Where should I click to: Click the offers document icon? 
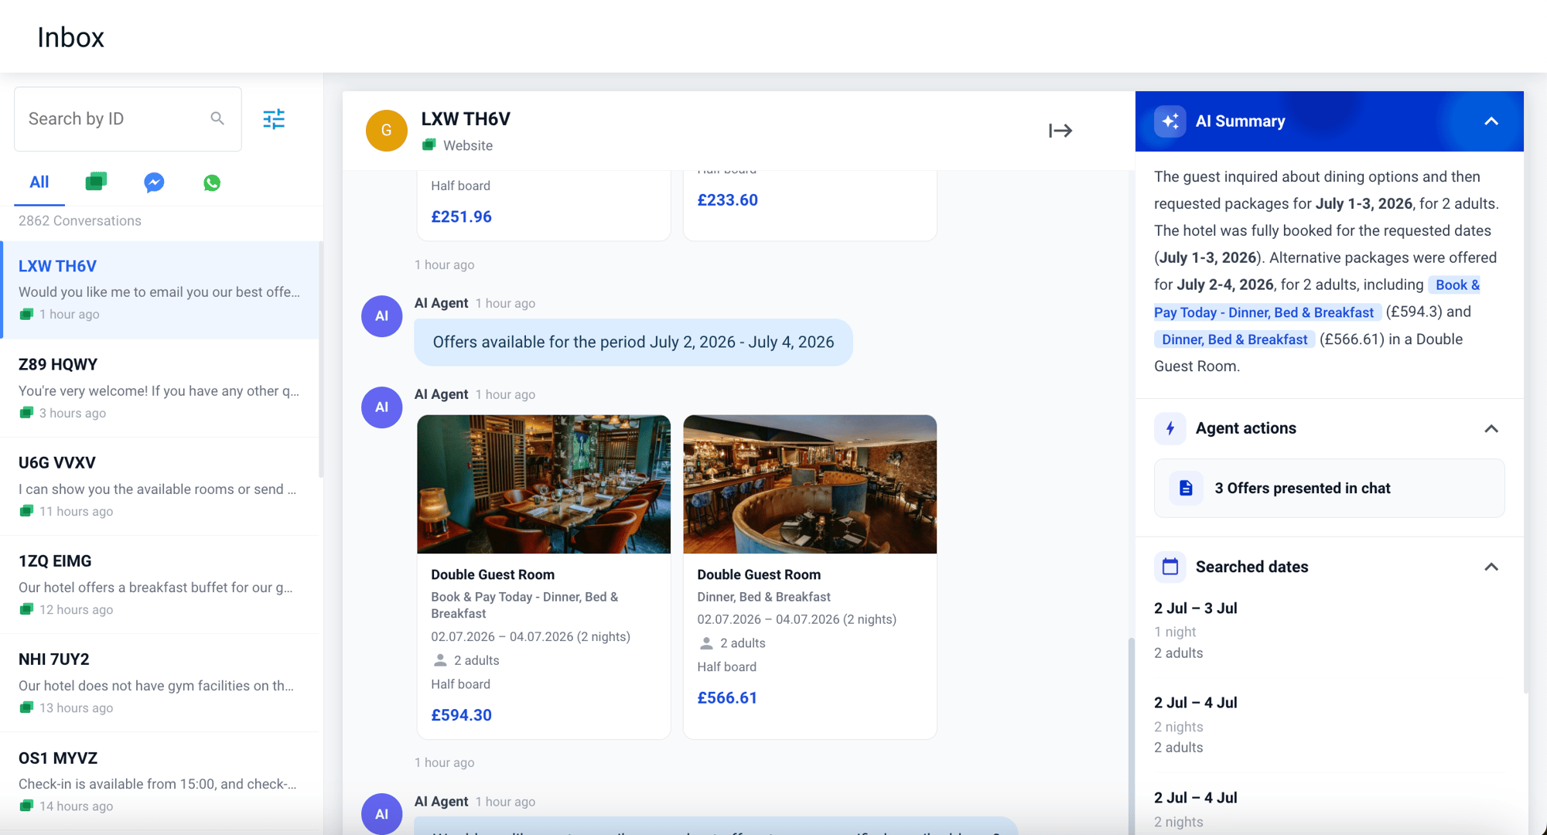[1186, 488]
